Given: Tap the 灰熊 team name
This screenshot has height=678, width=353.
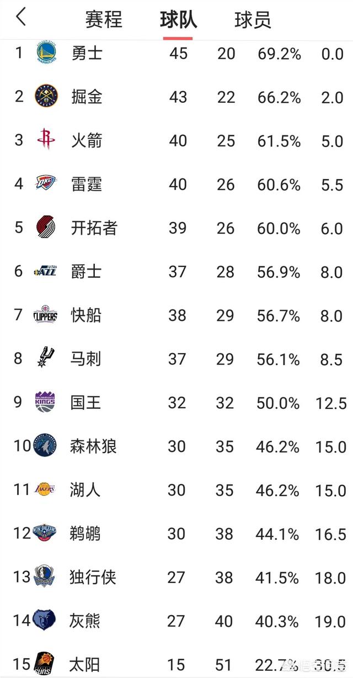Looking at the screenshot, I should click(85, 621).
